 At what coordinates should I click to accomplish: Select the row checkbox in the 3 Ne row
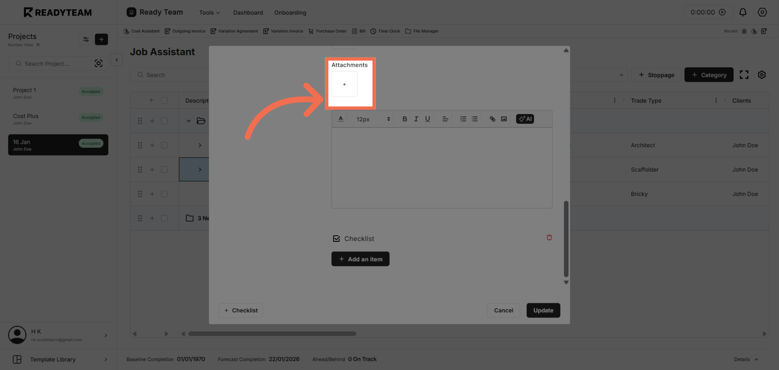pos(164,218)
